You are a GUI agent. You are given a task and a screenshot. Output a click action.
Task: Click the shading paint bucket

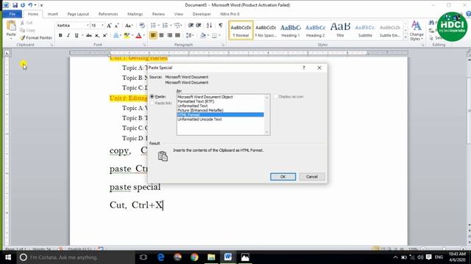pos(203,35)
